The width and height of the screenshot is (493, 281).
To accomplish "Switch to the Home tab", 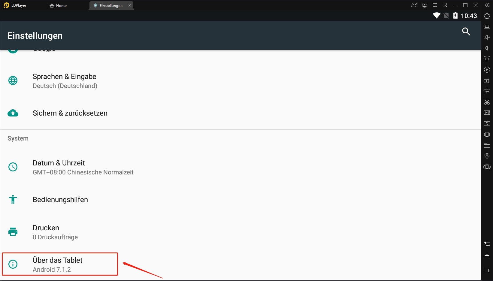I will click(59, 5).
